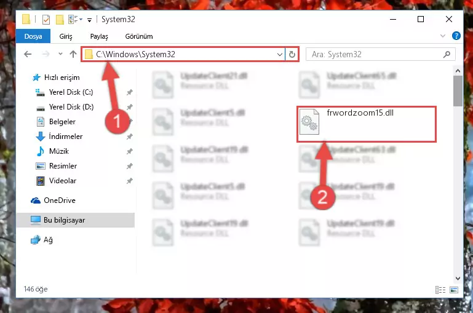
Task: Close the System32 window
Action: [449, 19]
